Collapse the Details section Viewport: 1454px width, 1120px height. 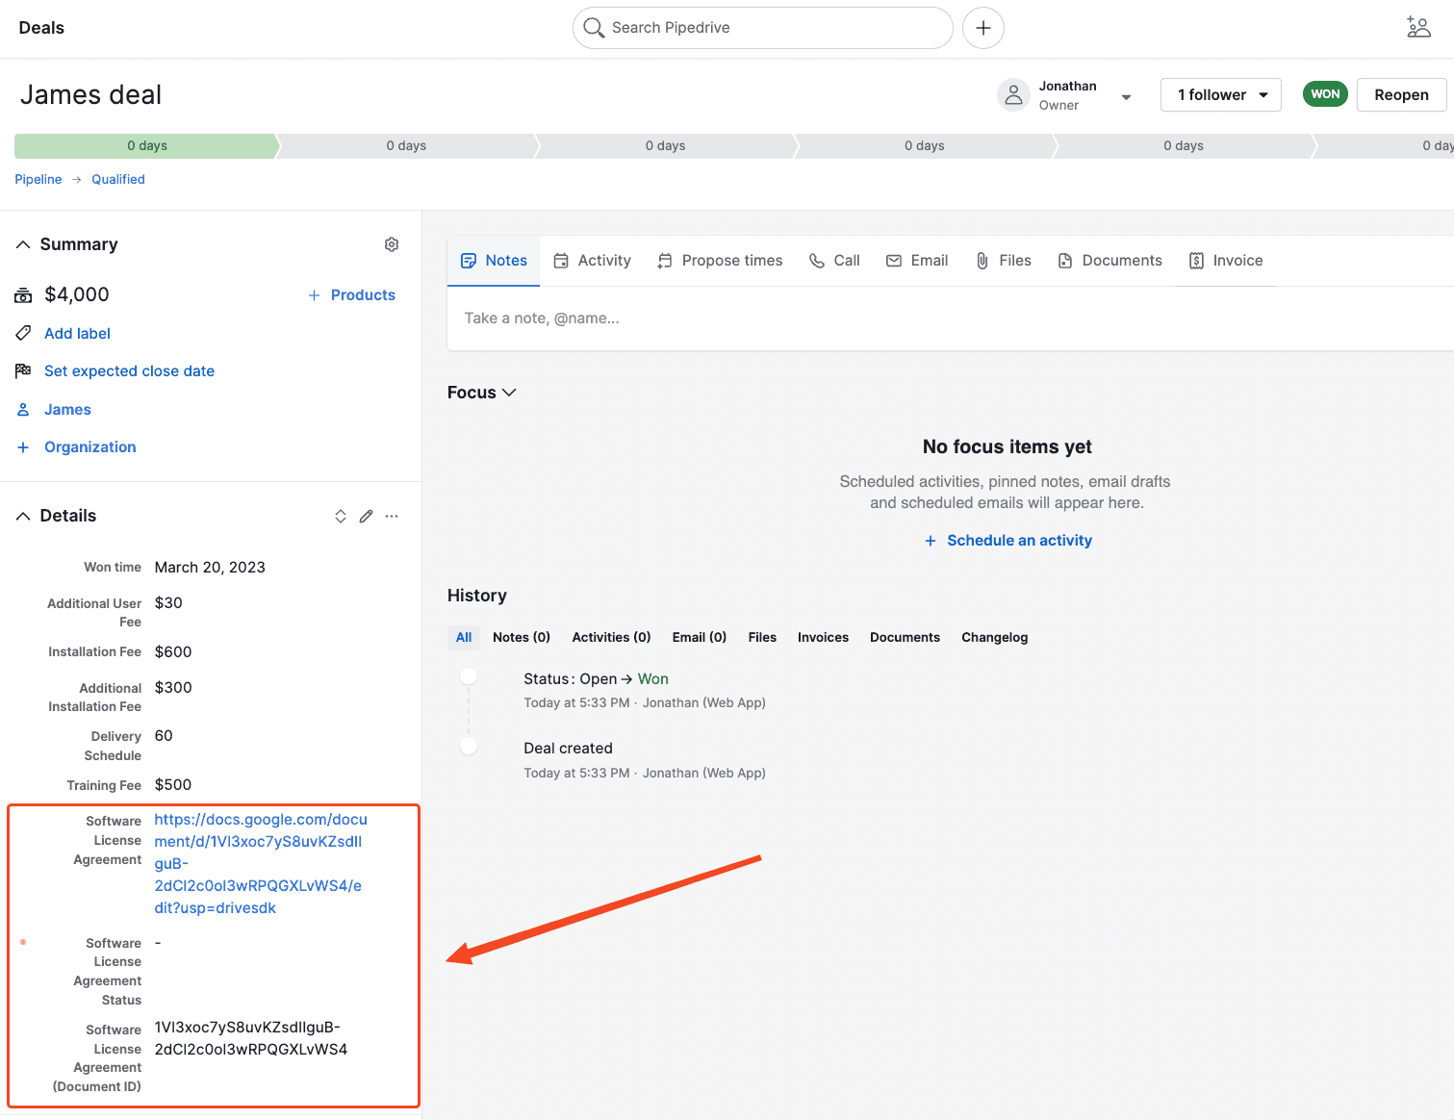[23, 515]
